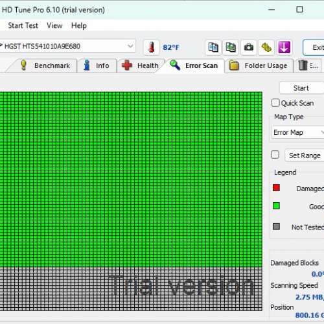Click the red Damaged legend swatch
This screenshot has width=324, height=324.
[x=276, y=188]
